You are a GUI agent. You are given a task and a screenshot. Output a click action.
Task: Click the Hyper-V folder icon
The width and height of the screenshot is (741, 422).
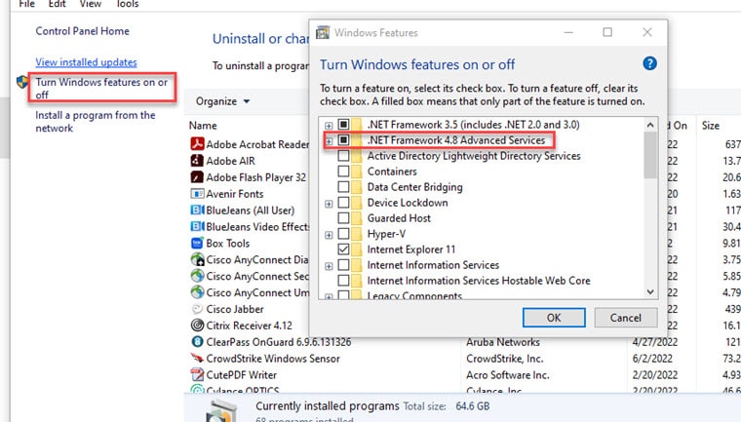pyautogui.click(x=357, y=234)
